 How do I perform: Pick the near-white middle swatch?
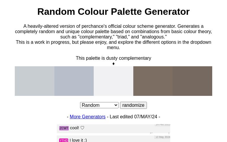113,81
